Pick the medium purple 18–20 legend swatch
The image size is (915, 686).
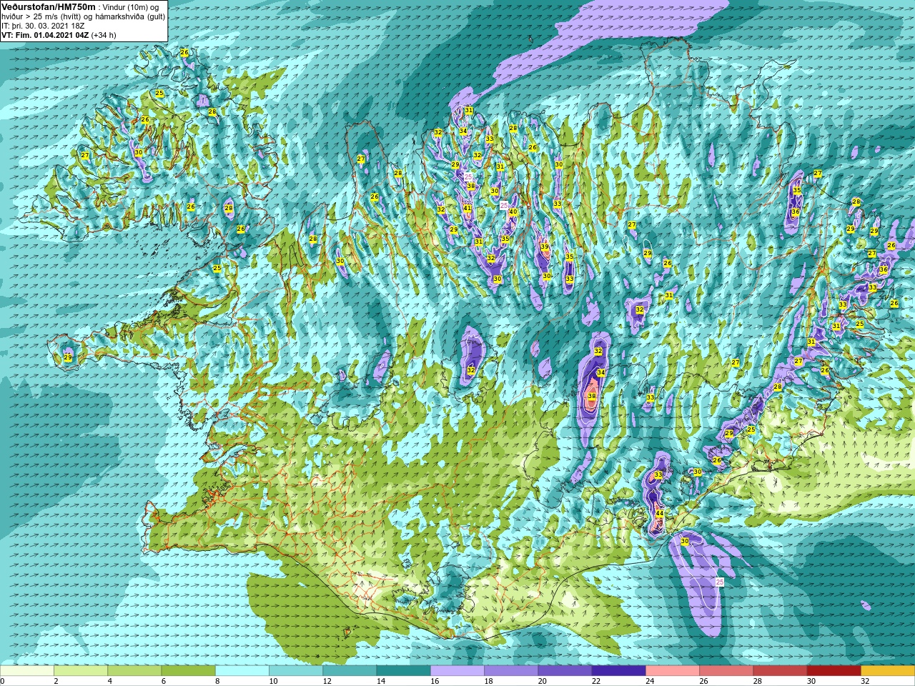[x=511, y=671]
